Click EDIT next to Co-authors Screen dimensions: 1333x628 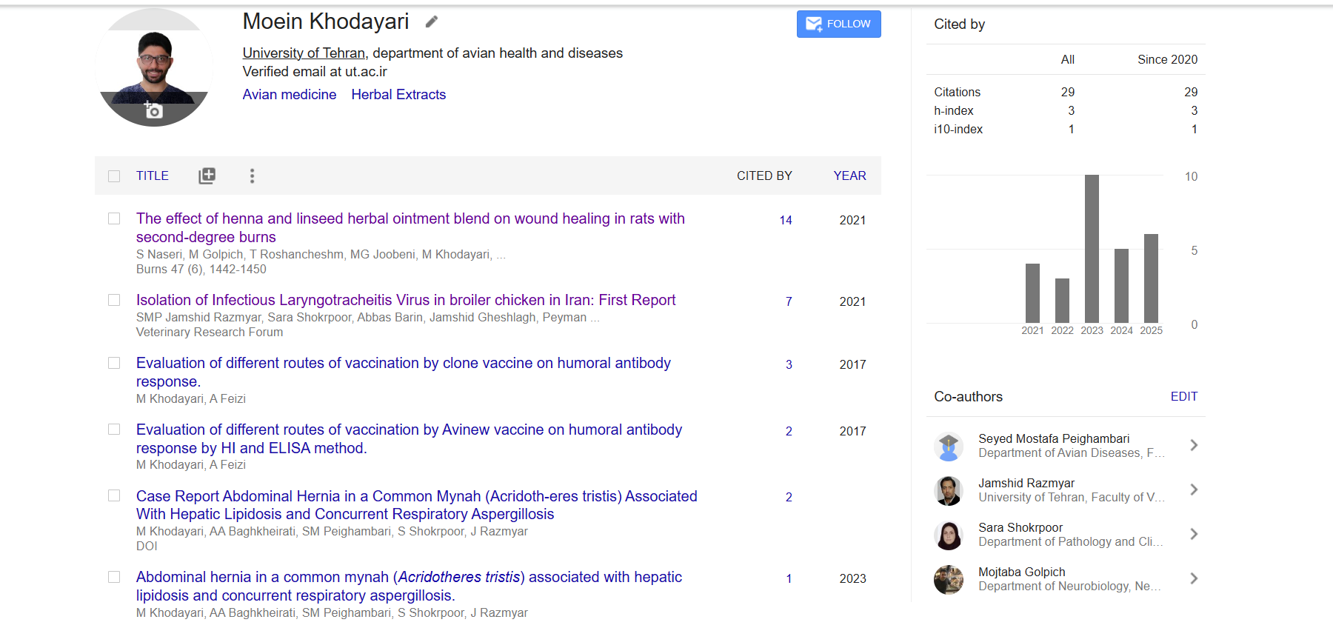1183,396
